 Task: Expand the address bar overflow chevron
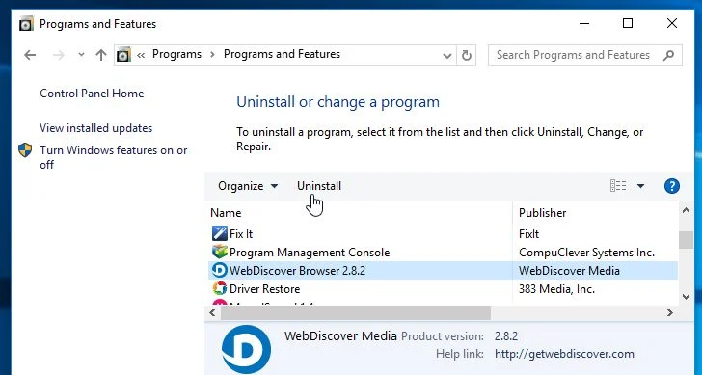click(141, 55)
